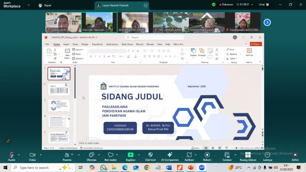306x172 pixels.
Task: Open the Peserta participants panel
Action: (67, 157)
